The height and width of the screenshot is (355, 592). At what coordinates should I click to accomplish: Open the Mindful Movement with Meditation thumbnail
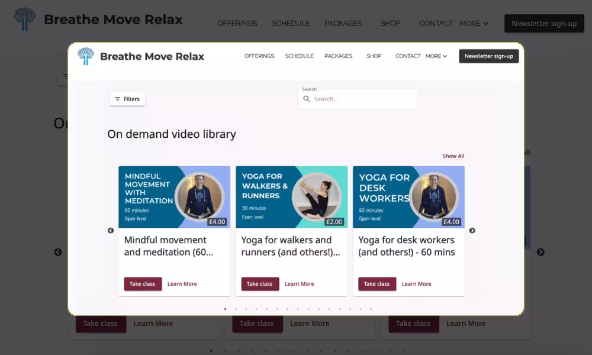(175, 197)
